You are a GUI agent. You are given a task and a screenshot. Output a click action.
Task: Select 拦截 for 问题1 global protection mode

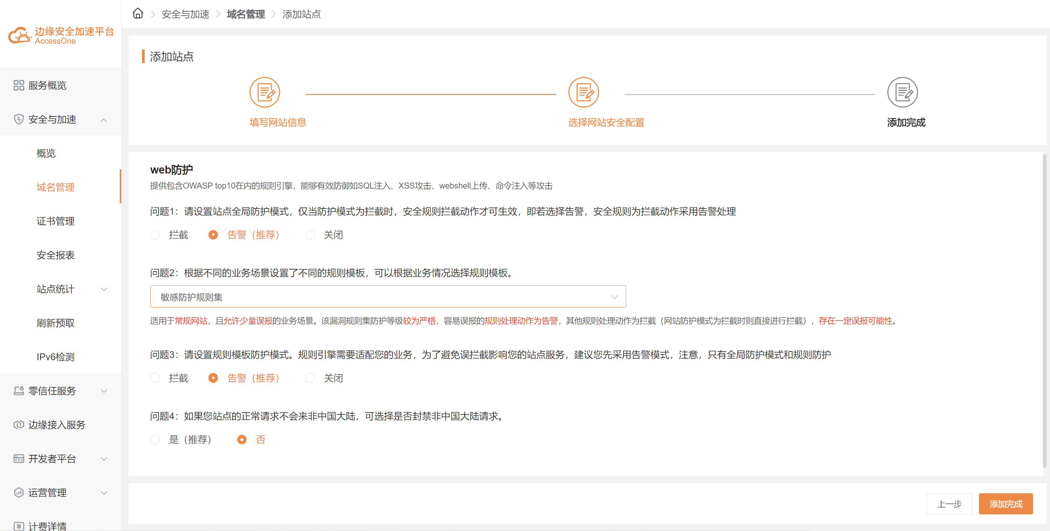coord(155,235)
